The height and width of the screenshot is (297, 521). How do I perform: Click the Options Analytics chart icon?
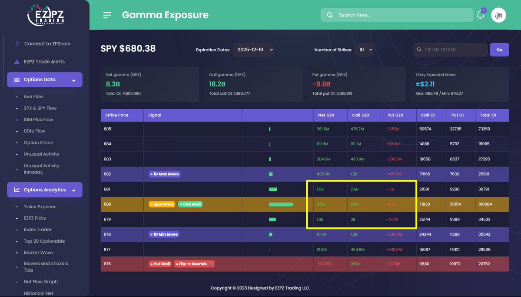(x=17, y=190)
